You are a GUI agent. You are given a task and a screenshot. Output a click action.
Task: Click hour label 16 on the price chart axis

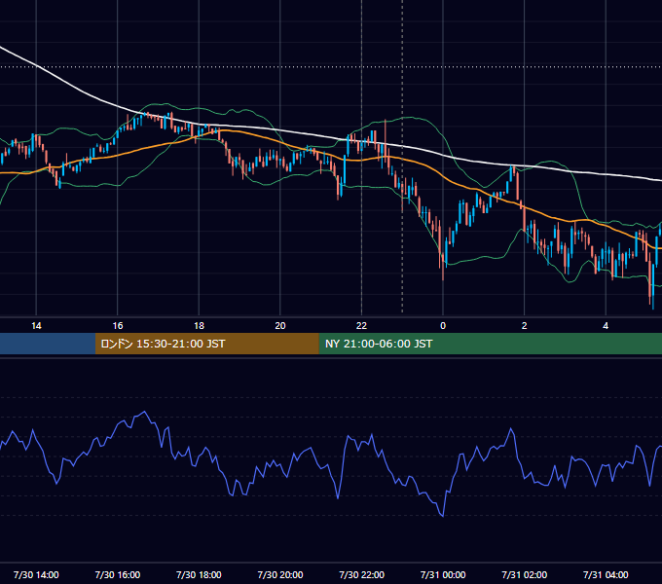118,326
